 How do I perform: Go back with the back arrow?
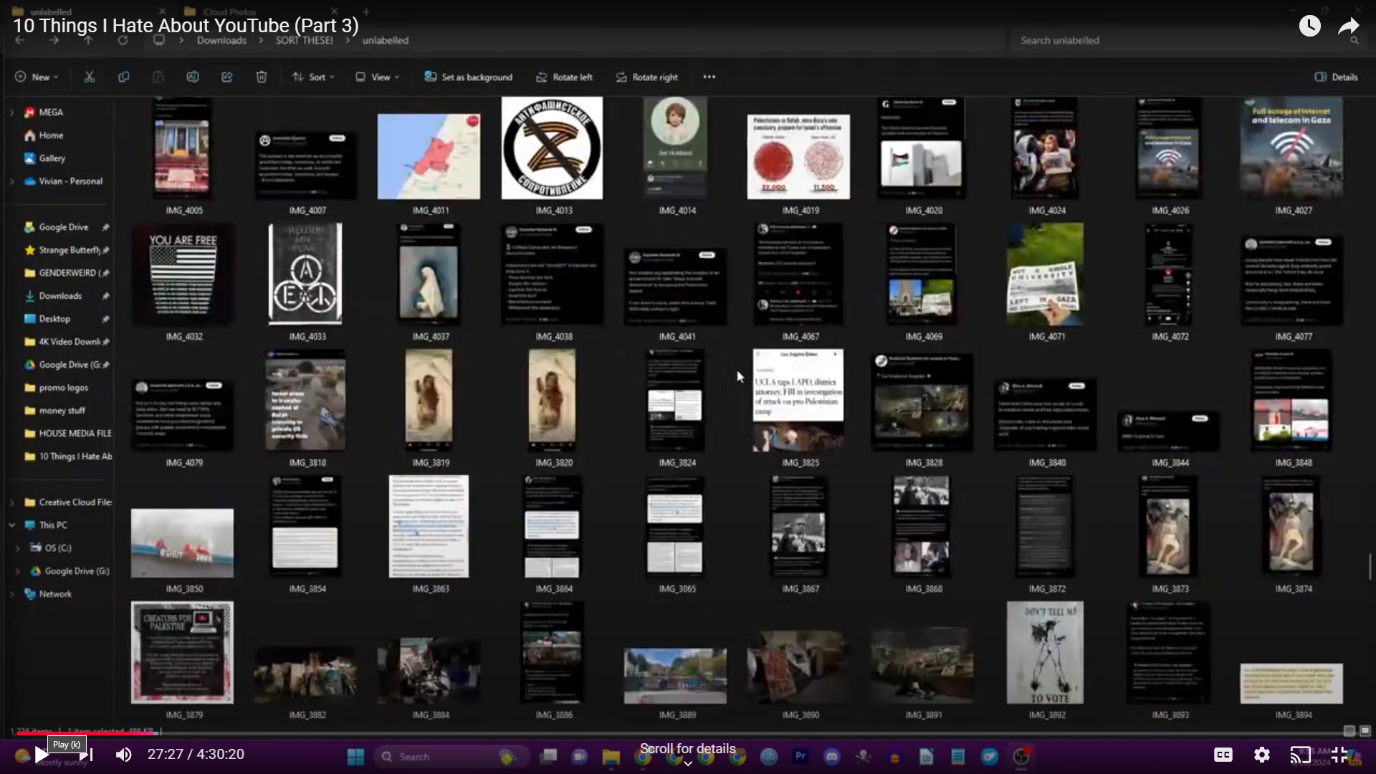click(x=20, y=40)
